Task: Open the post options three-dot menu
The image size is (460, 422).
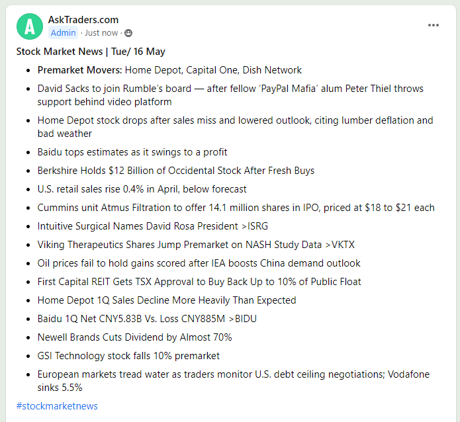Action: coord(434,25)
